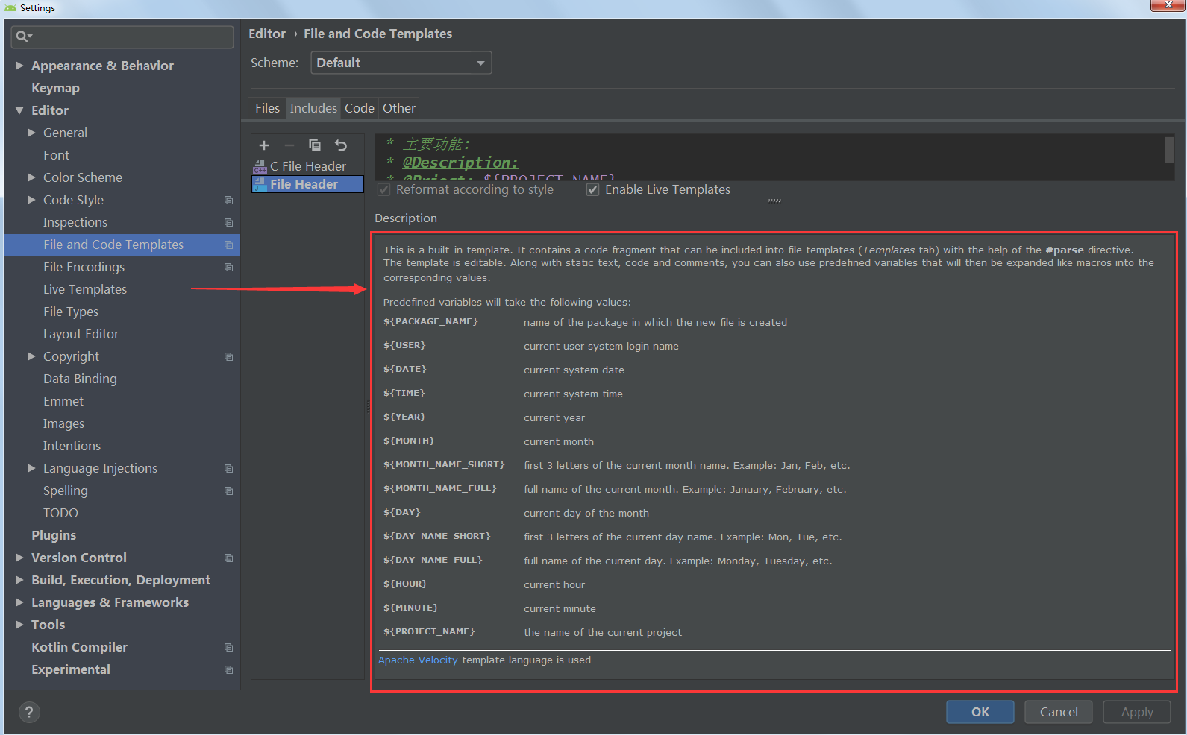
Task: Expand the General subsection
Action: pyautogui.click(x=31, y=133)
